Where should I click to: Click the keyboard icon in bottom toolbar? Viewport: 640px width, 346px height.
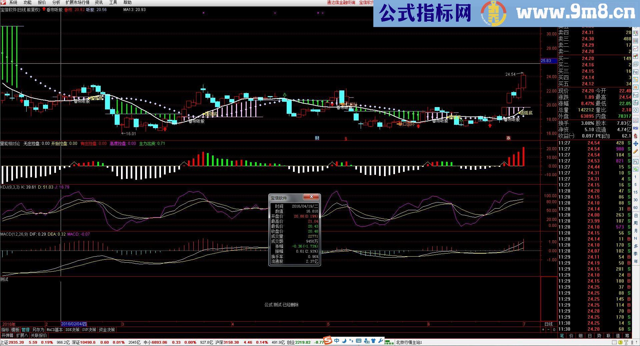click(x=359, y=341)
